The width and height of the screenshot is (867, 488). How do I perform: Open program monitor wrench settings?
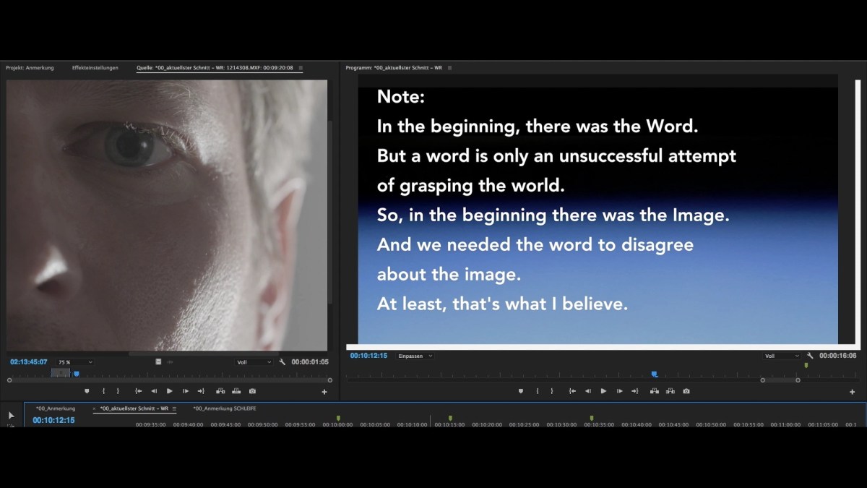click(x=810, y=356)
